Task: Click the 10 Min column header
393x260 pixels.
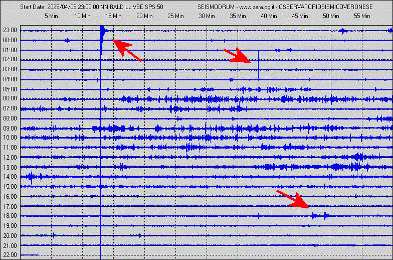Action: coord(82,16)
